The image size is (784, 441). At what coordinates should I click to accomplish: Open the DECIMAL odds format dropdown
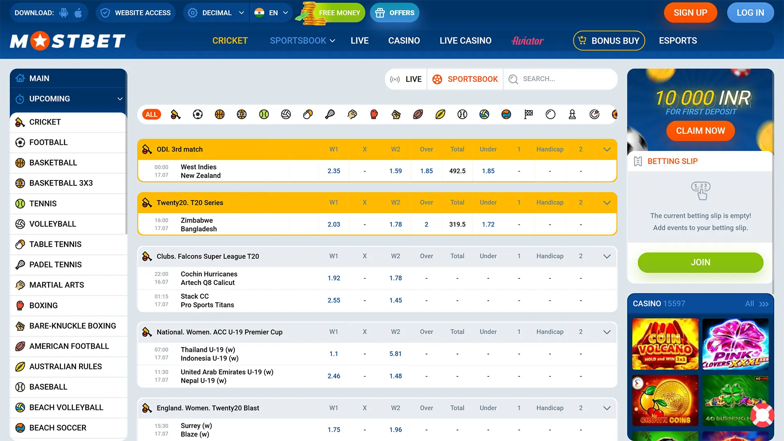(216, 13)
